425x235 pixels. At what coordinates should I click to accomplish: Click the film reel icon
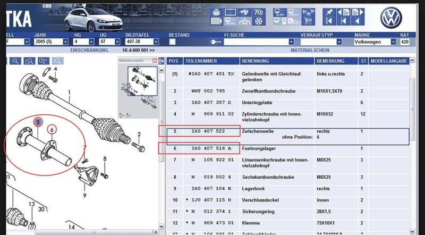(x=260, y=22)
